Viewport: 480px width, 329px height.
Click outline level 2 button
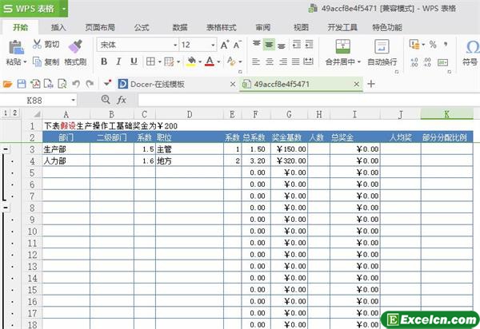pyautogui.click(x=15, y=113)
